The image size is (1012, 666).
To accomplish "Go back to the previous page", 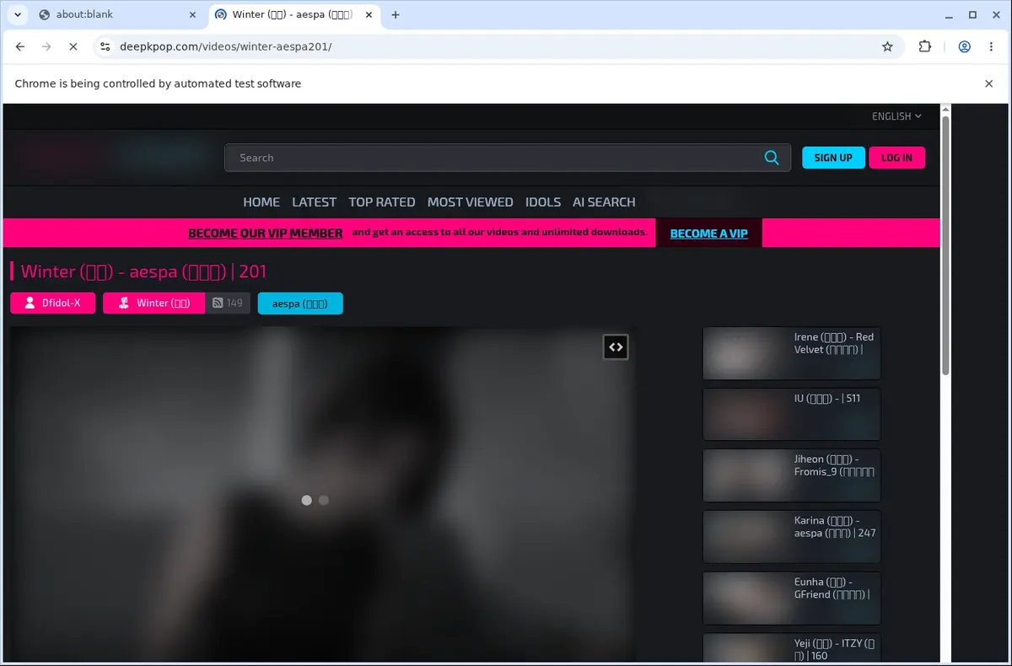I will pyautogui.click(x=20, y=47).
